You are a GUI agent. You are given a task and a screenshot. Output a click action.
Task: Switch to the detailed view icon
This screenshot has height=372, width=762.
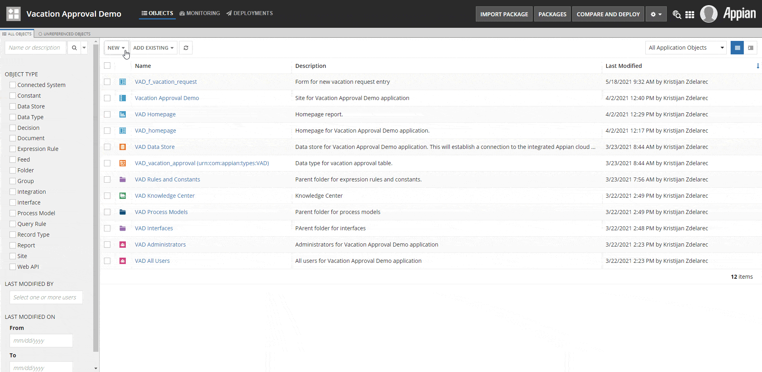(x=750, y=48)
